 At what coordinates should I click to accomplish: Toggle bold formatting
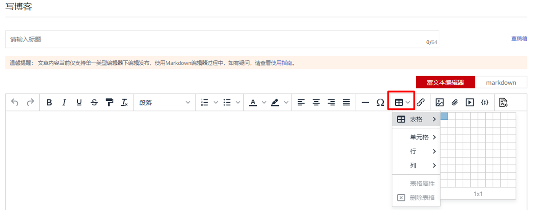click(49, 102)
